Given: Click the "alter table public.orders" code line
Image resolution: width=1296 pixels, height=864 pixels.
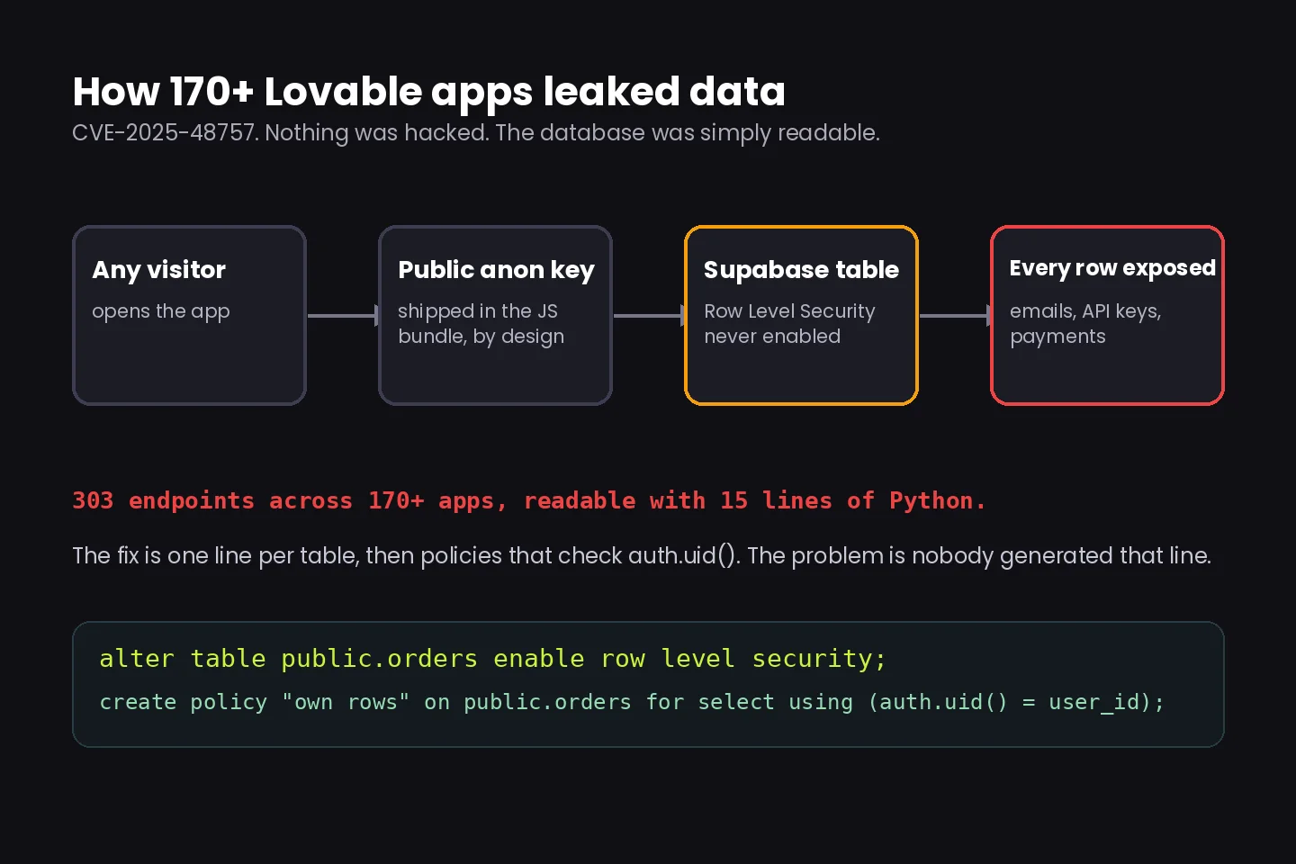Looking at the screenshot, I should point(492,659).
